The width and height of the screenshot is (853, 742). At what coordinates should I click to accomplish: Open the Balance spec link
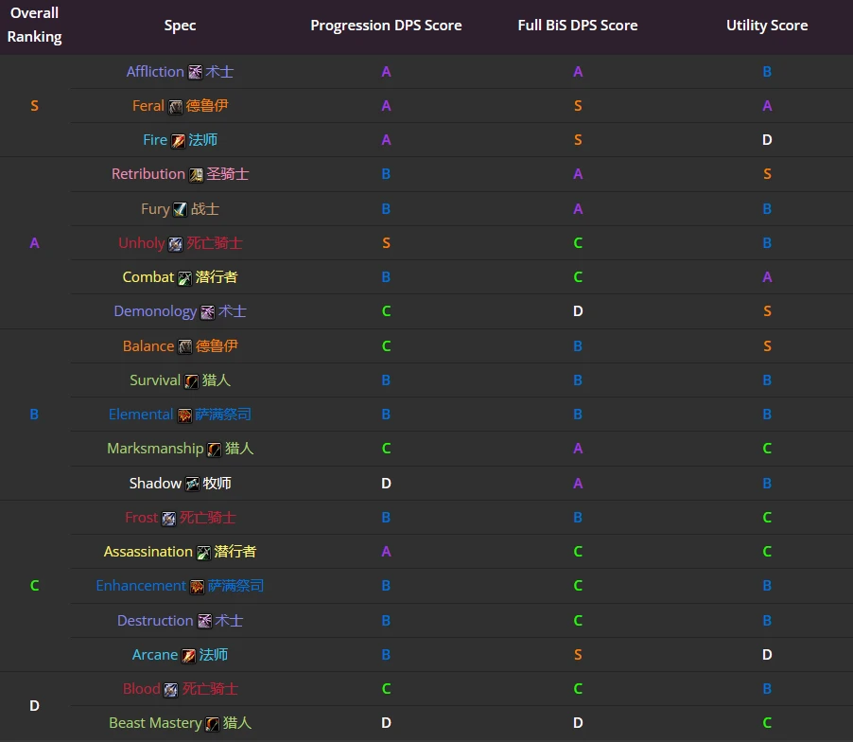pyautogui.click(x=148, y=346)
